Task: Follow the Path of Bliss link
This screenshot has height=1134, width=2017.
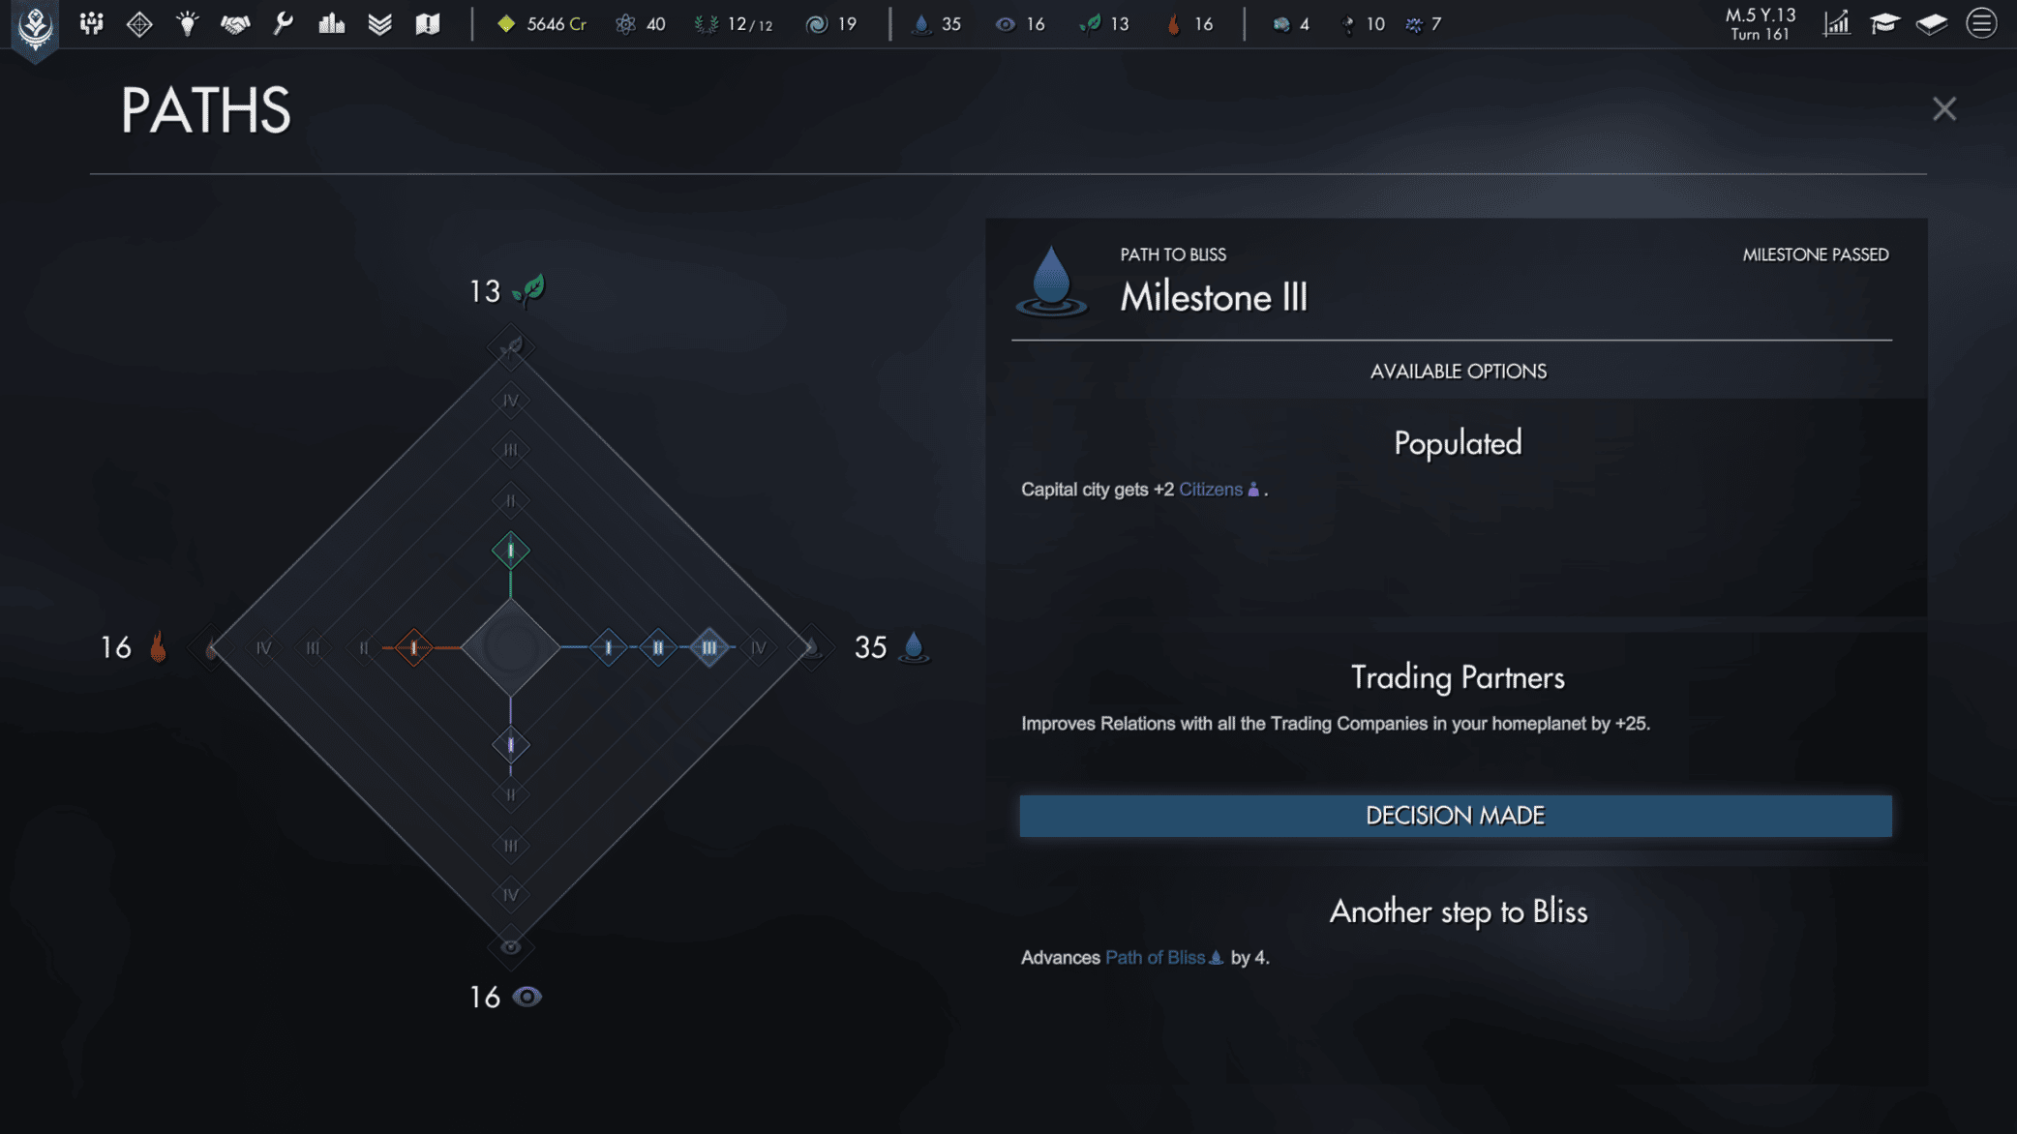Action: point(1156,957)
